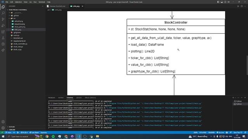
Task: Open default.png in explorer
Action: pyautogui.click(x=26, y=21)
